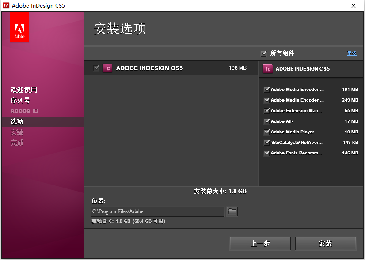The height and width of the screenshot is (260, 365).
Task: Uncheck the Adobe AIR component
Action: 267,121
